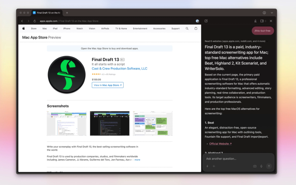296x185 pixels.
Task: Reload the page with the refresh icon
Action: coord(35,21)
